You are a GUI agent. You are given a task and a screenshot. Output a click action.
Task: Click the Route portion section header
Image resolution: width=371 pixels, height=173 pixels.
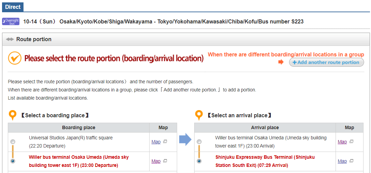(186, 39)
